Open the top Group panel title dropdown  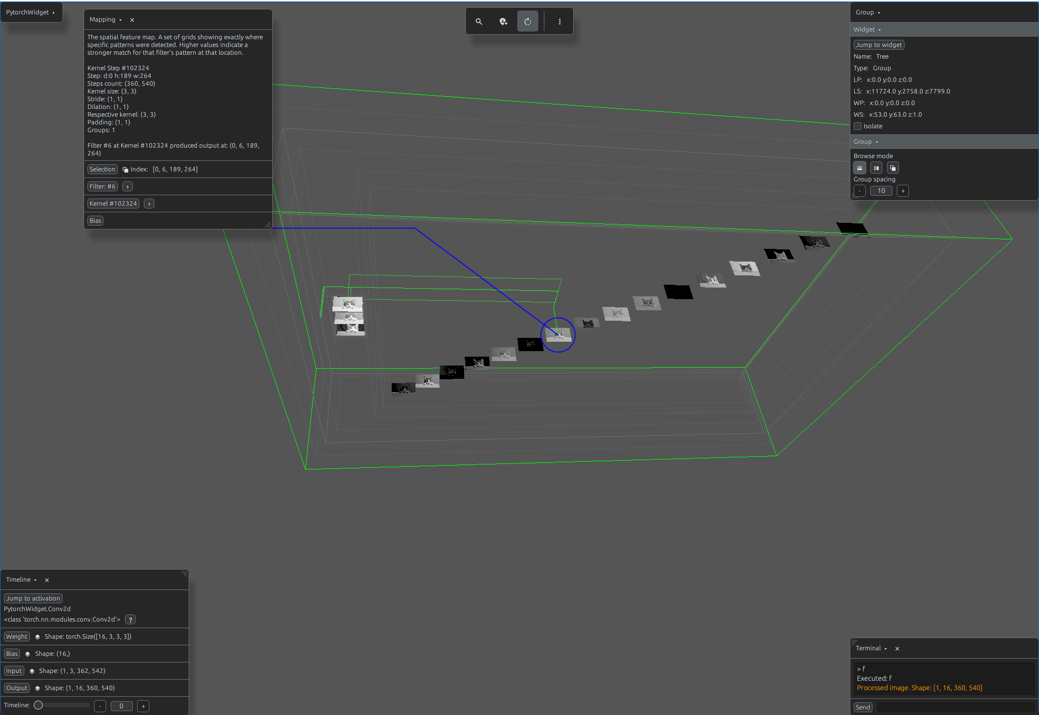tap(868, 13)
